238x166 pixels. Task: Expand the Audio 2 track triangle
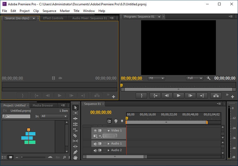coord(109,150)
